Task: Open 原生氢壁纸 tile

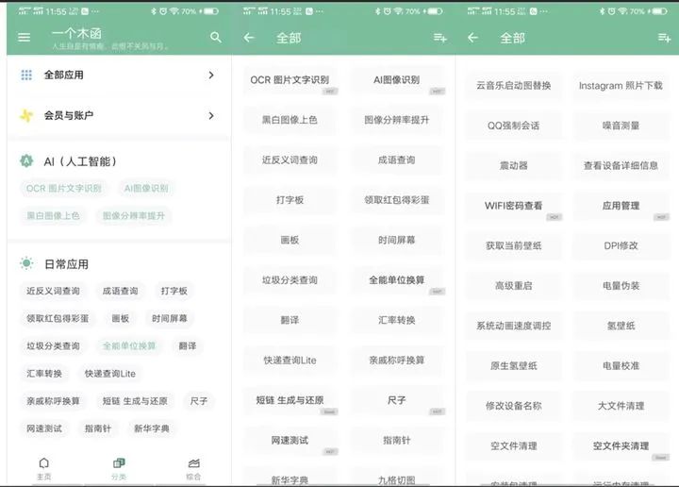Action: pos(514,365)
